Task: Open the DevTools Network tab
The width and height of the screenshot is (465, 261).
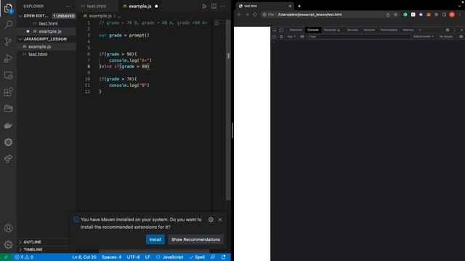Action: tap(369, 30)
